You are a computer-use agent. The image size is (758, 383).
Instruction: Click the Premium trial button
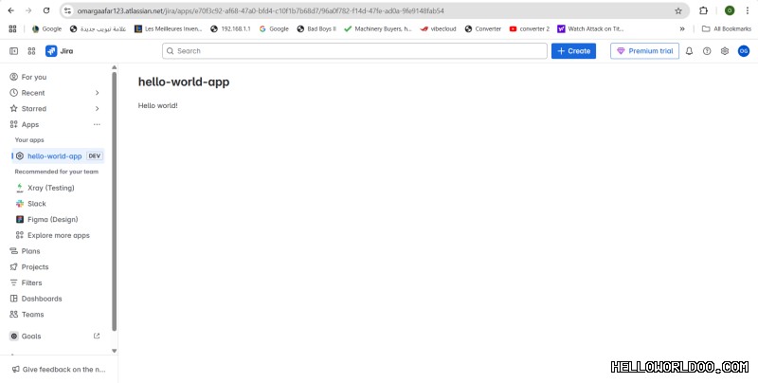644,51
